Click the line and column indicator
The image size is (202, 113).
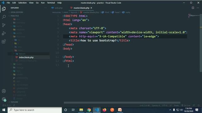(145, 105)
